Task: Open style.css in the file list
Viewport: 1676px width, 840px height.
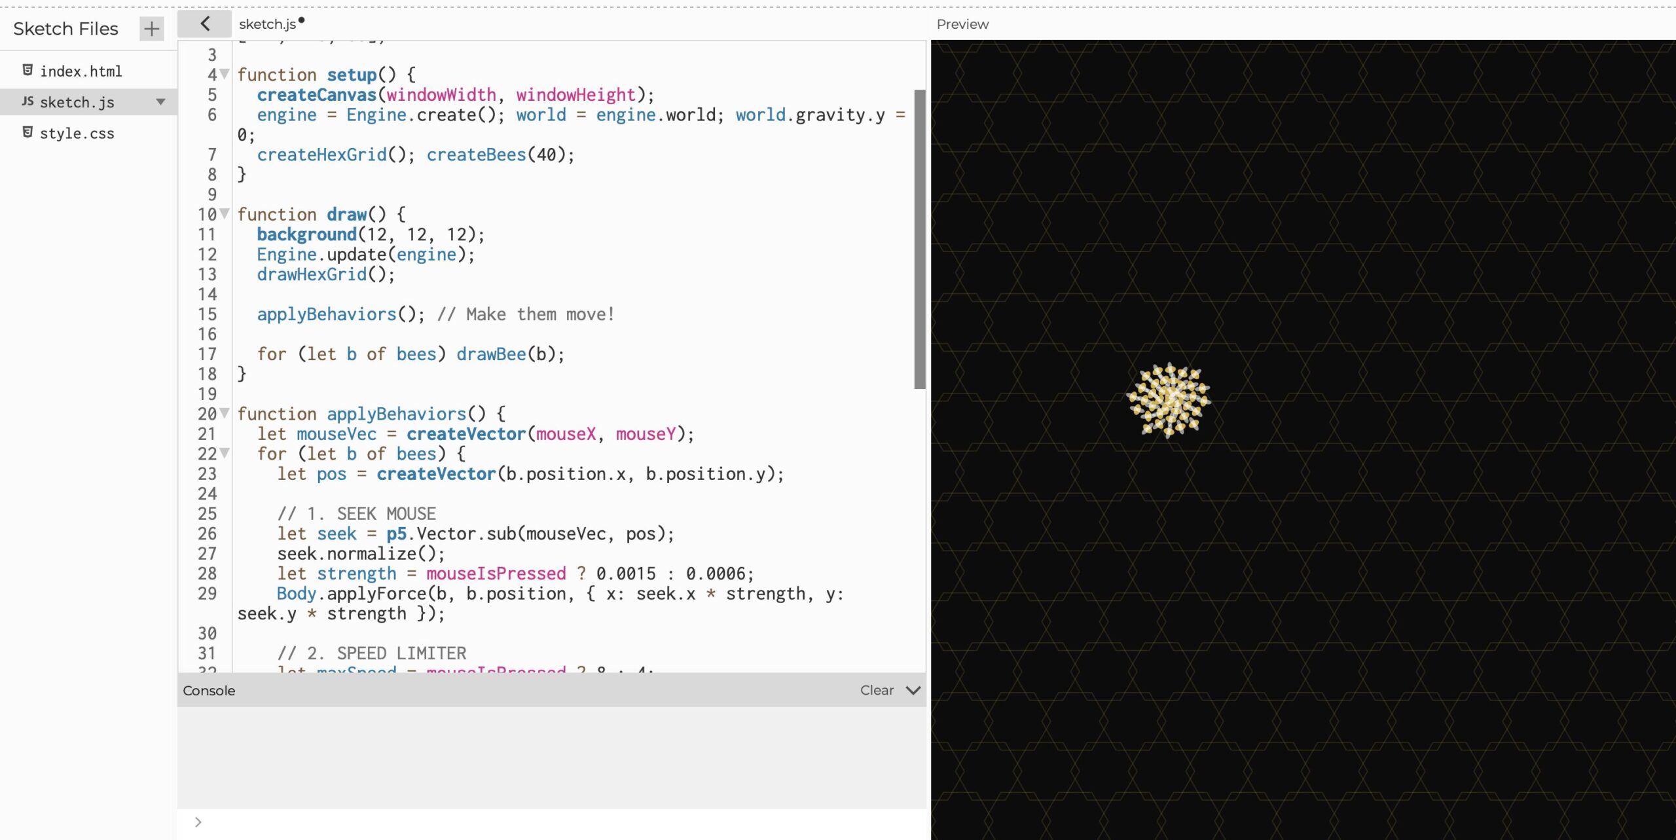Action: point(77,134)
